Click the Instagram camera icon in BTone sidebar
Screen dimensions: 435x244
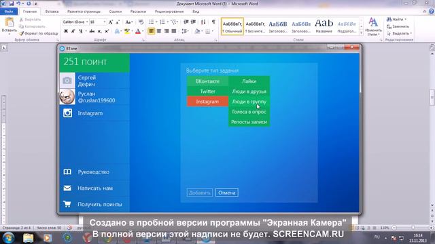click(67, 113)
